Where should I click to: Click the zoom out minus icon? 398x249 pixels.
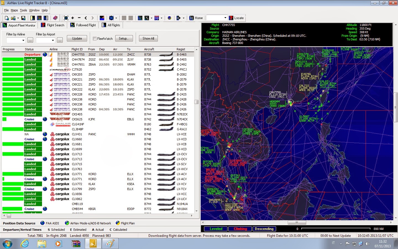pyautogui.click(x=79, y=18)
